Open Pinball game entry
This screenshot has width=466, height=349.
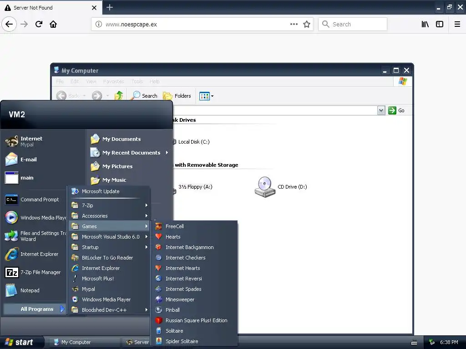coord(194,310)
